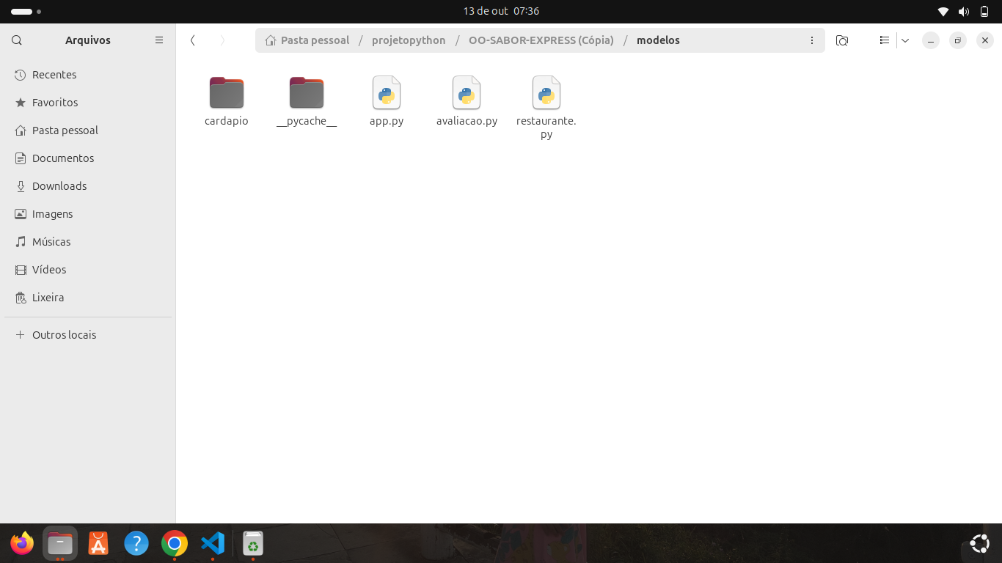Open the battery system status icon
The width and height of the screenshot is (1002, 563).
pyautogui.click(x=984, y=11)
